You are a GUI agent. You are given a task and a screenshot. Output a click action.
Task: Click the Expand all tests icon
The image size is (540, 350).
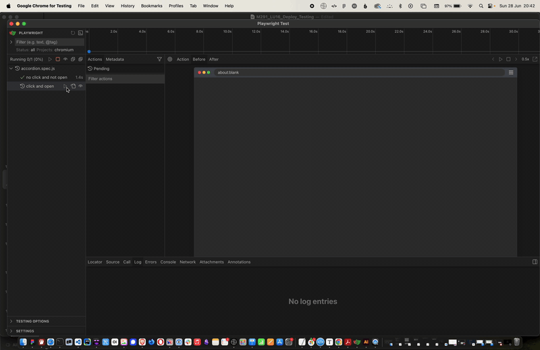(80, 59)
